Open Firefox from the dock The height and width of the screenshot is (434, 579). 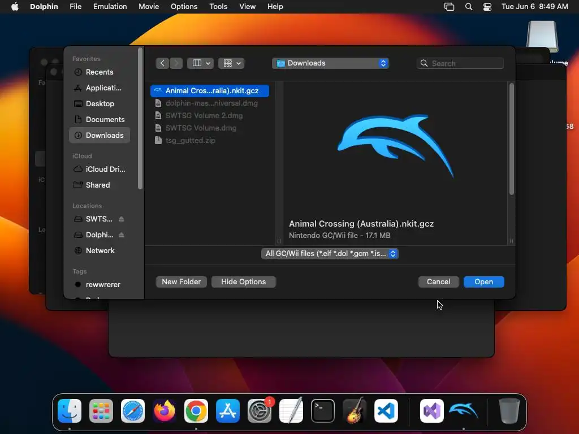[x=165, y=411]
